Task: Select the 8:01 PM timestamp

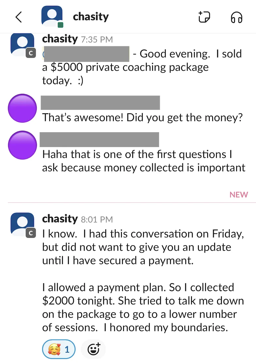Action: pyautogui.click(x=97, y=219)
